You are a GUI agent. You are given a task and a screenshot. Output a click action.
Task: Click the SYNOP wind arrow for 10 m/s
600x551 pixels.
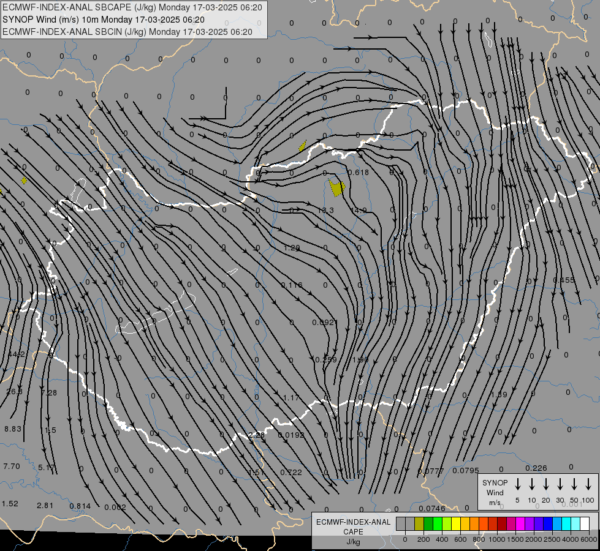click(x=531, y=484)
